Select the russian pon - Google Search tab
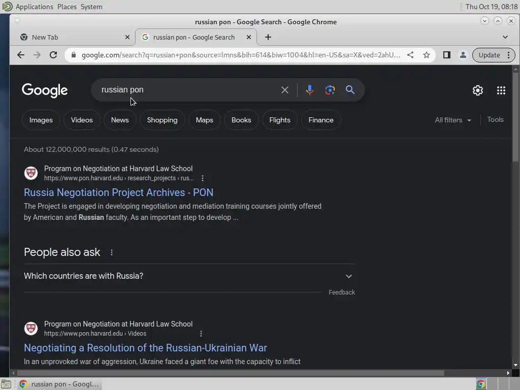This screenshot has height=390, width=520. (196, 37)
